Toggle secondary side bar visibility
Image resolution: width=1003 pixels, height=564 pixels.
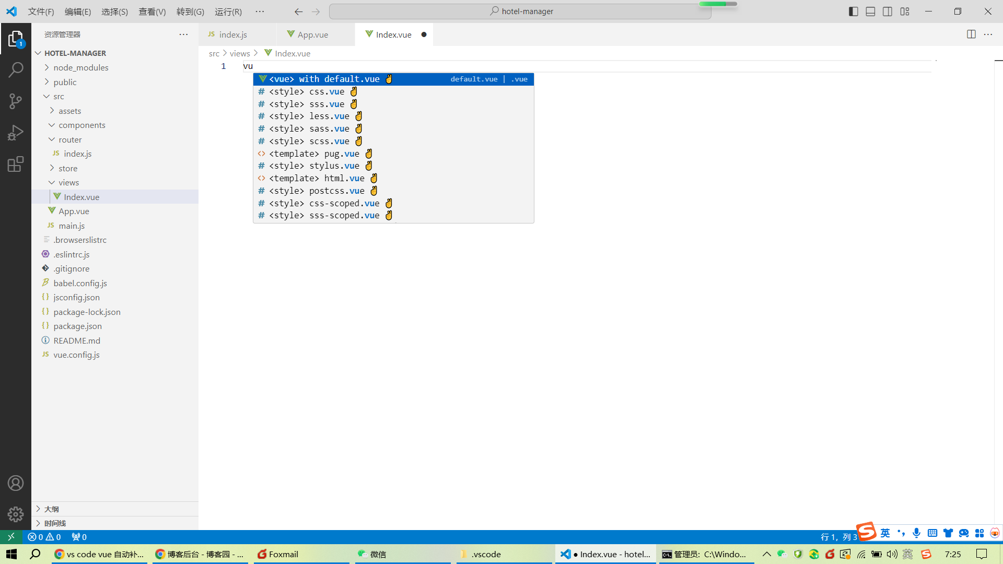(x=888, y=11)
